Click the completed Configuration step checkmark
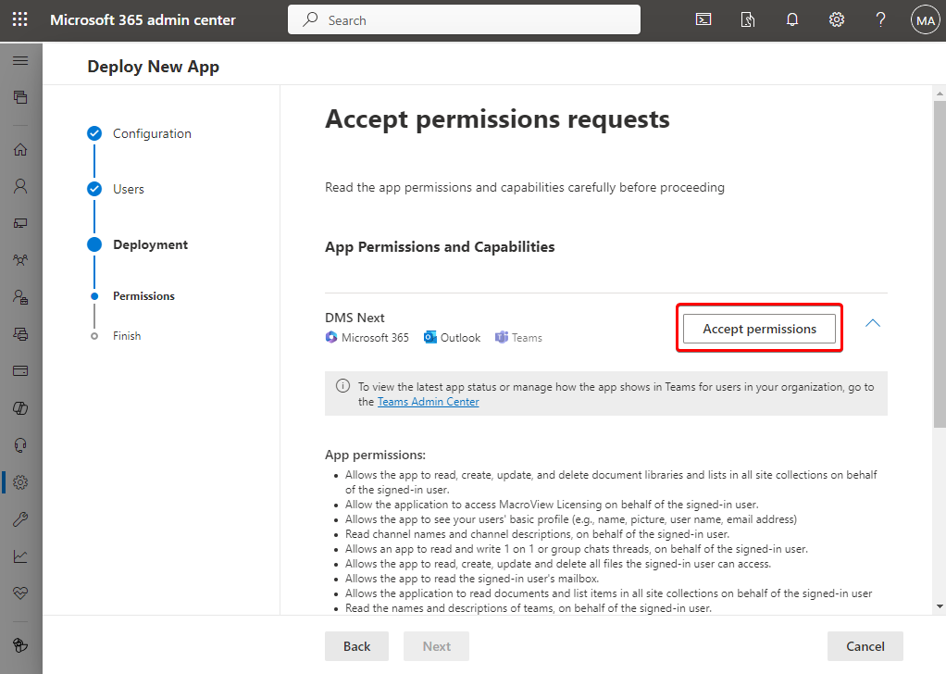 (x=94, y=133)
